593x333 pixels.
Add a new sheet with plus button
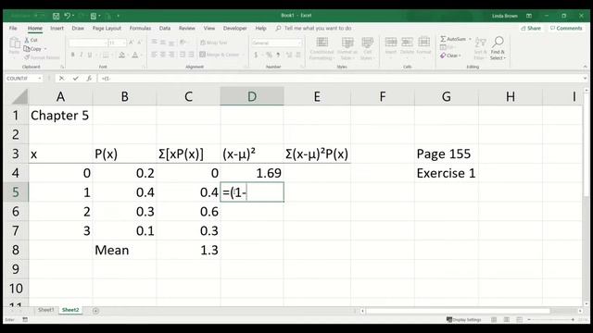tap(95, 311)
